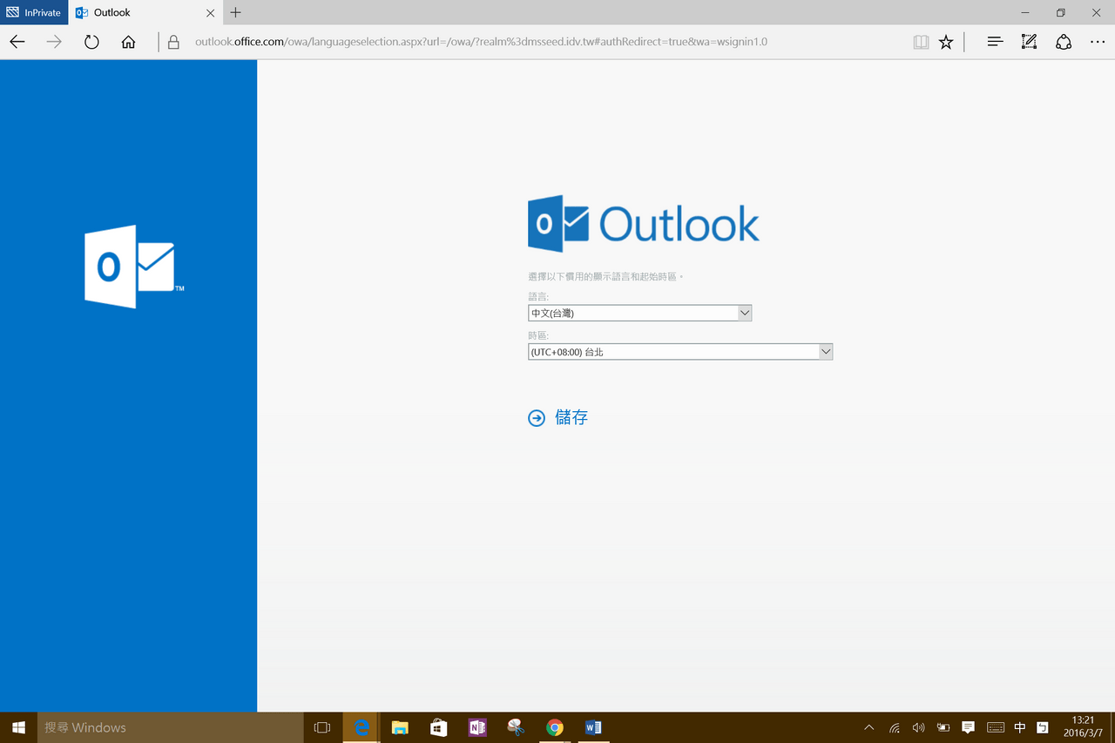1115x743 pixels.
Task: Toggle the 中 input language indicator
Action: coord(1020,727)
